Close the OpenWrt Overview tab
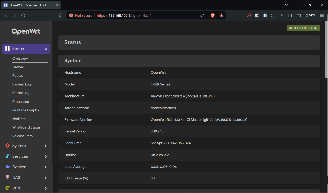Screen dimensions: 328x193 pyautogui.click(x=57, y=5)
